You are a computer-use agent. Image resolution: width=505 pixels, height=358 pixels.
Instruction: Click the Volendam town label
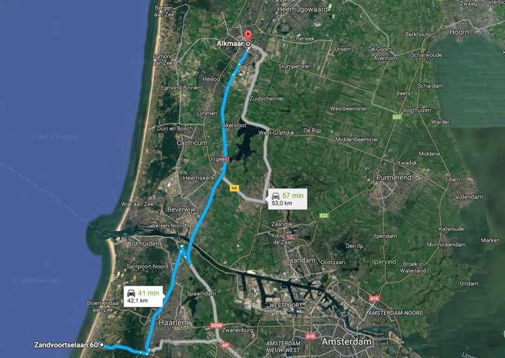(x=469, y=197)
